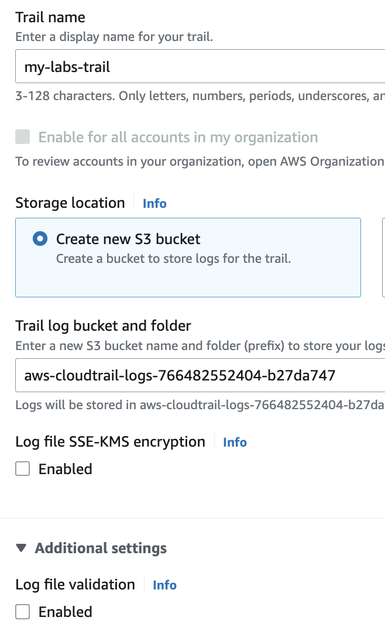
Task: Select the Create new S3 bucket radio button
Action: (40, 239)
